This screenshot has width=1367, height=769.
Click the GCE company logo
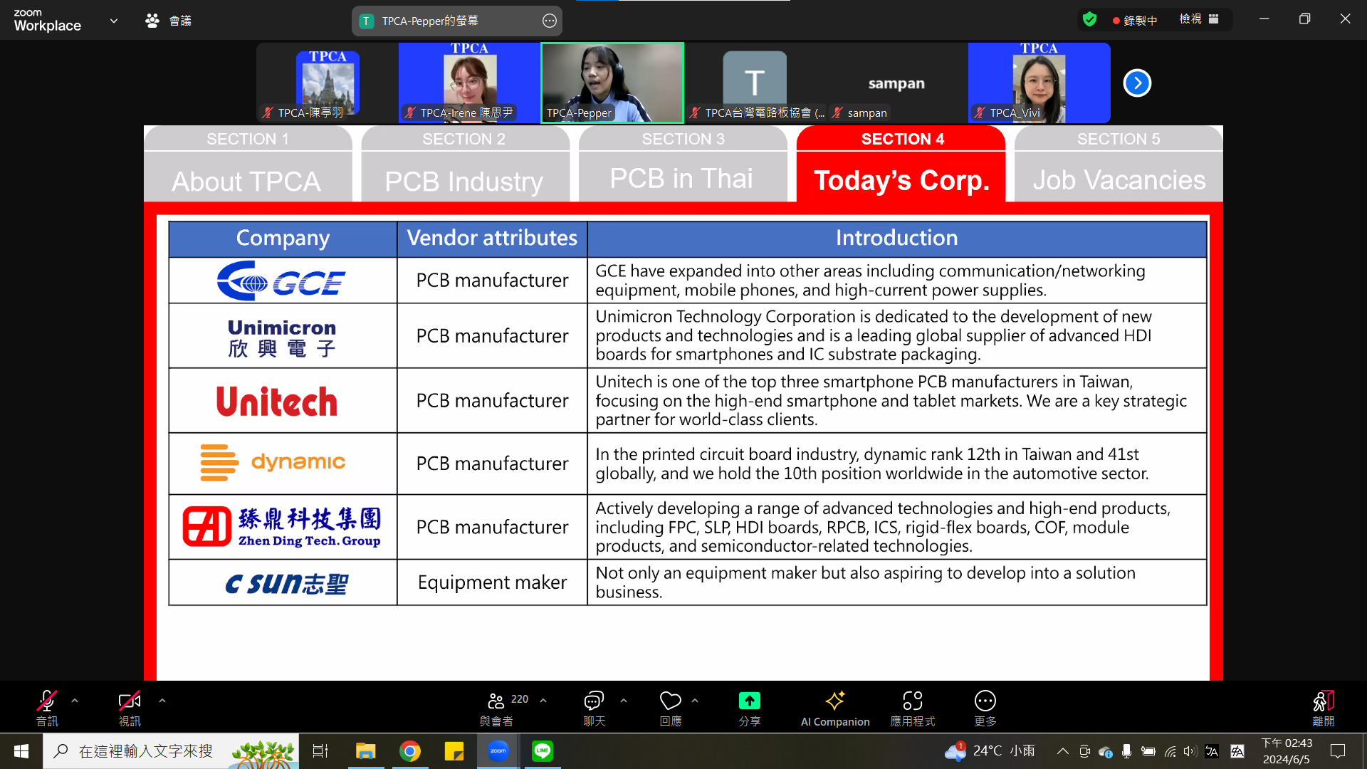[x=282, y=281]
